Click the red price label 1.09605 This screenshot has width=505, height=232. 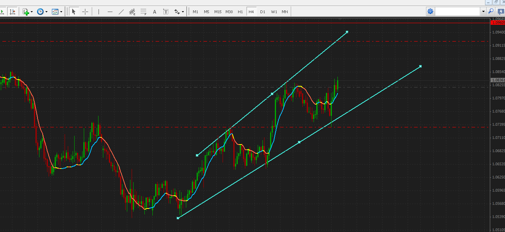click(x=497, y=23)
